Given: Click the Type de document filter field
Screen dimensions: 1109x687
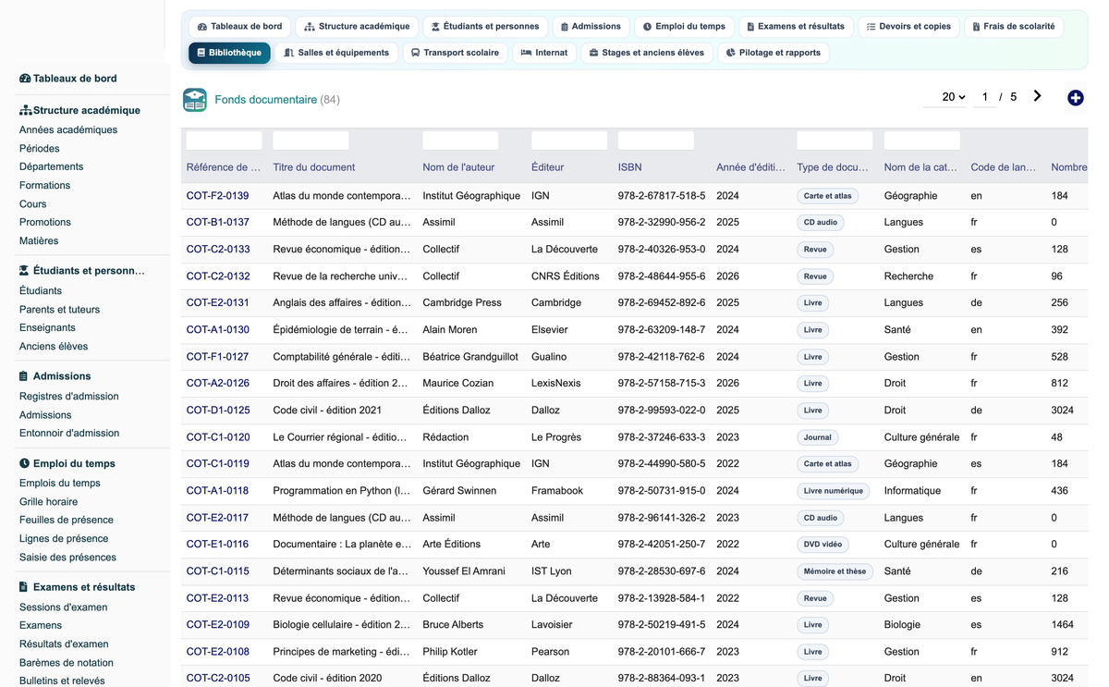Looking at the screenshot, I should 835,141.
